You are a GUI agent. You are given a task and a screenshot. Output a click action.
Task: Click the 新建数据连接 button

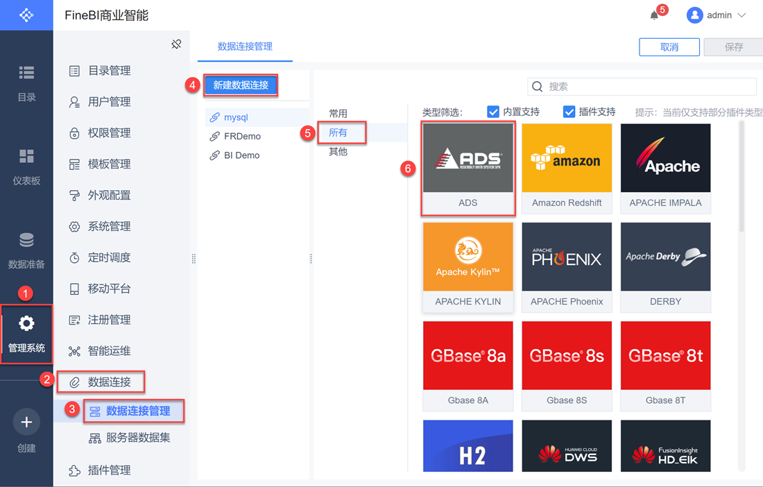pos(241,85)
